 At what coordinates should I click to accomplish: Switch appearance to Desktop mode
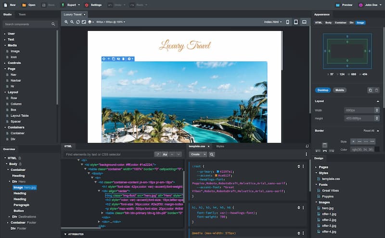pos(323,90)
